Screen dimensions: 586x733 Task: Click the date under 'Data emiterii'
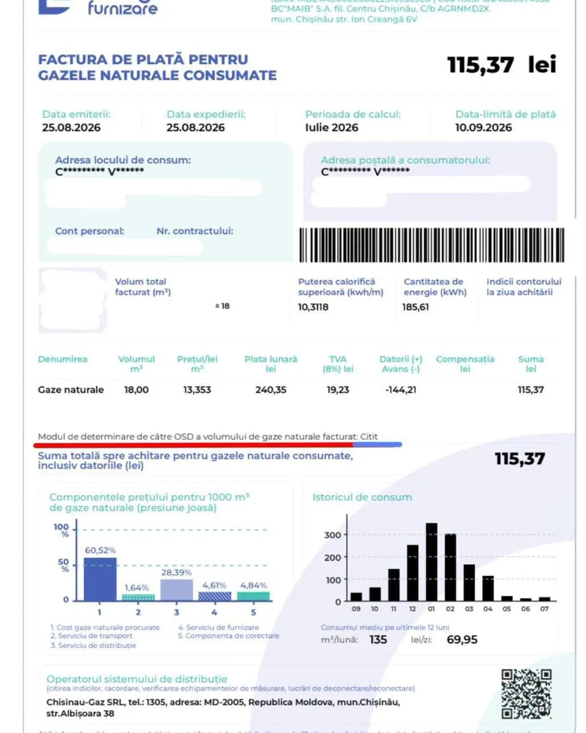pos(71,128)
